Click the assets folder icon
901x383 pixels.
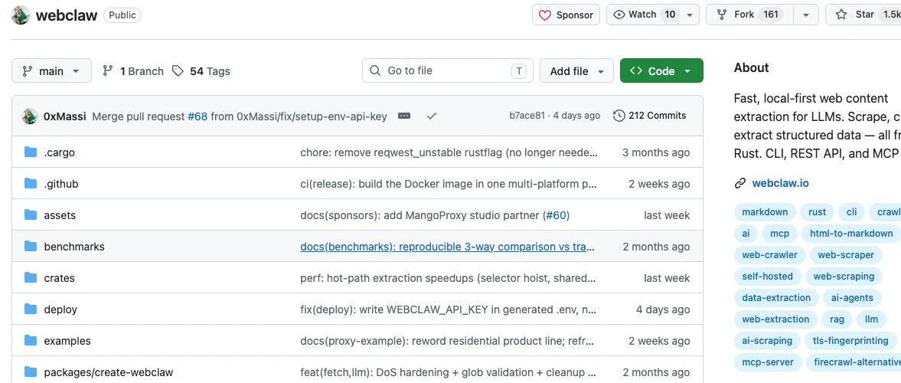coord(31,215)
